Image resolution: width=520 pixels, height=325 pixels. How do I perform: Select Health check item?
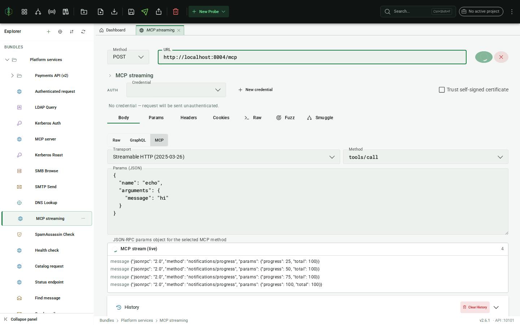pos(47,250)
